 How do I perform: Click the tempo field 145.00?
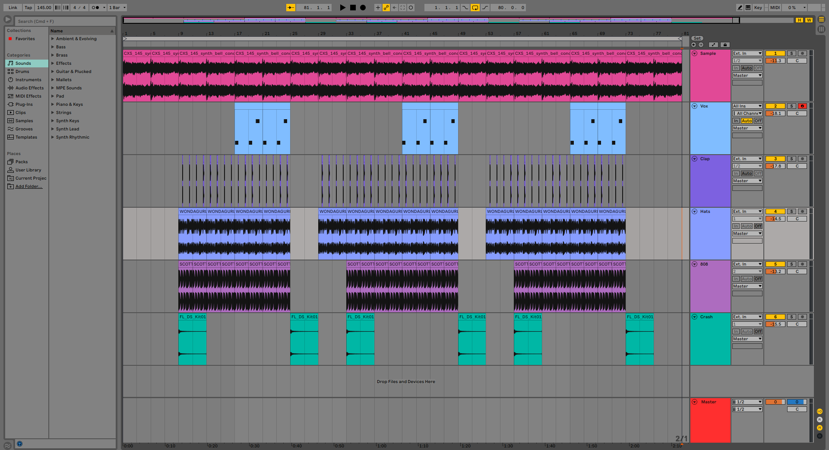[44, 7]
